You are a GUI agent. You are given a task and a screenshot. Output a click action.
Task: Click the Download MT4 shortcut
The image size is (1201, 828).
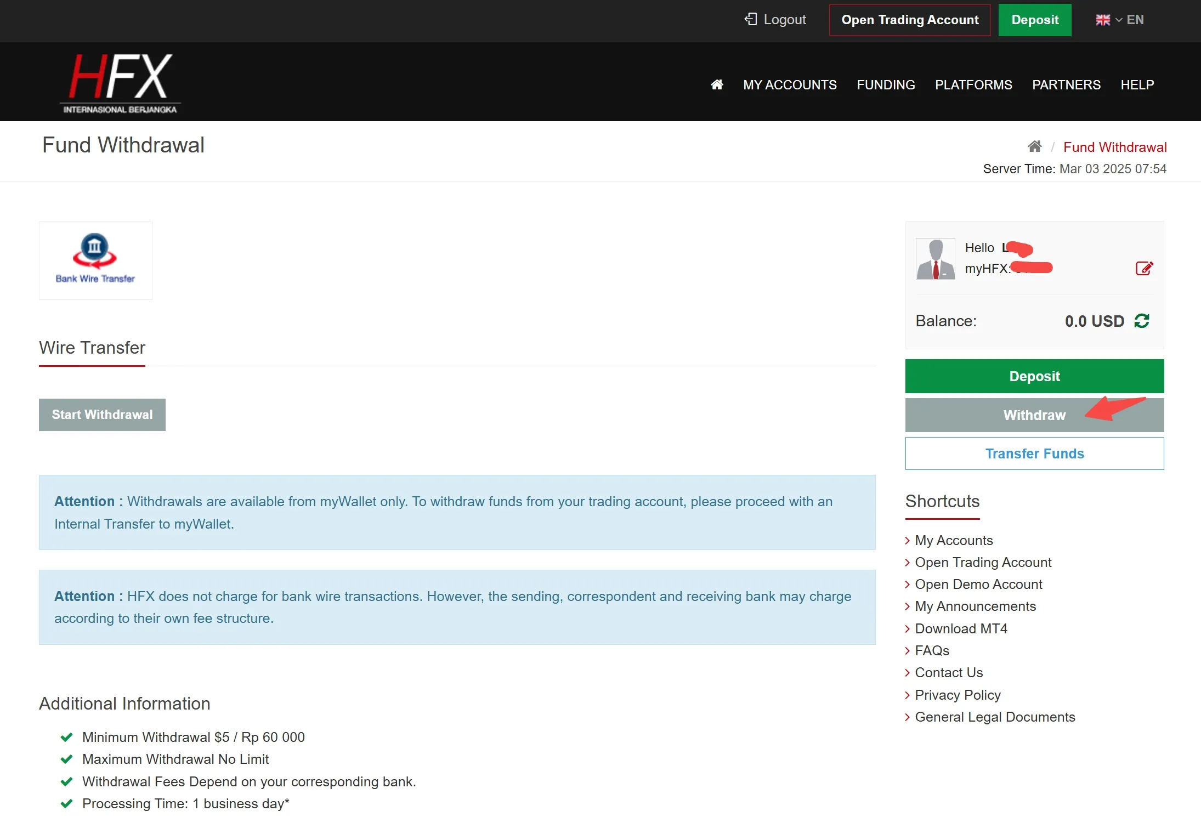(x=961, y=629)
